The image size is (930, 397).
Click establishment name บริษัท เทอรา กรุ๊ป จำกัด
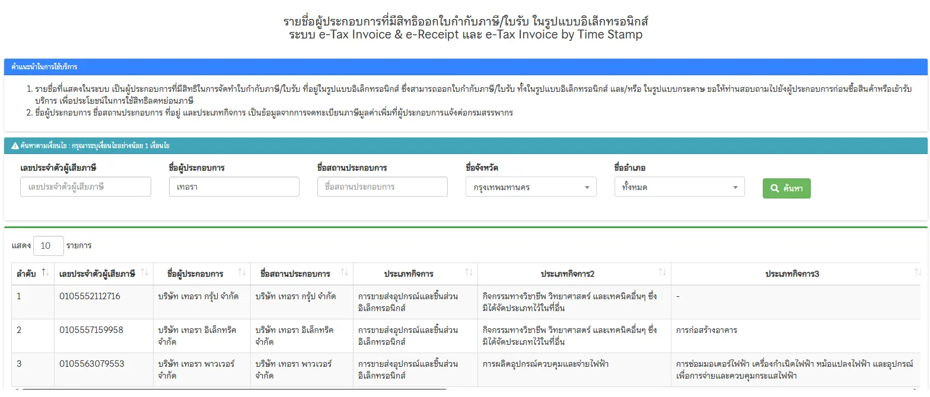[x=295, y=296]
